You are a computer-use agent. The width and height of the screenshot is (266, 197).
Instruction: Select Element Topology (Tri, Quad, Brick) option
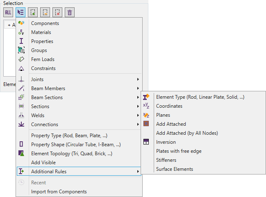point(71,154)
